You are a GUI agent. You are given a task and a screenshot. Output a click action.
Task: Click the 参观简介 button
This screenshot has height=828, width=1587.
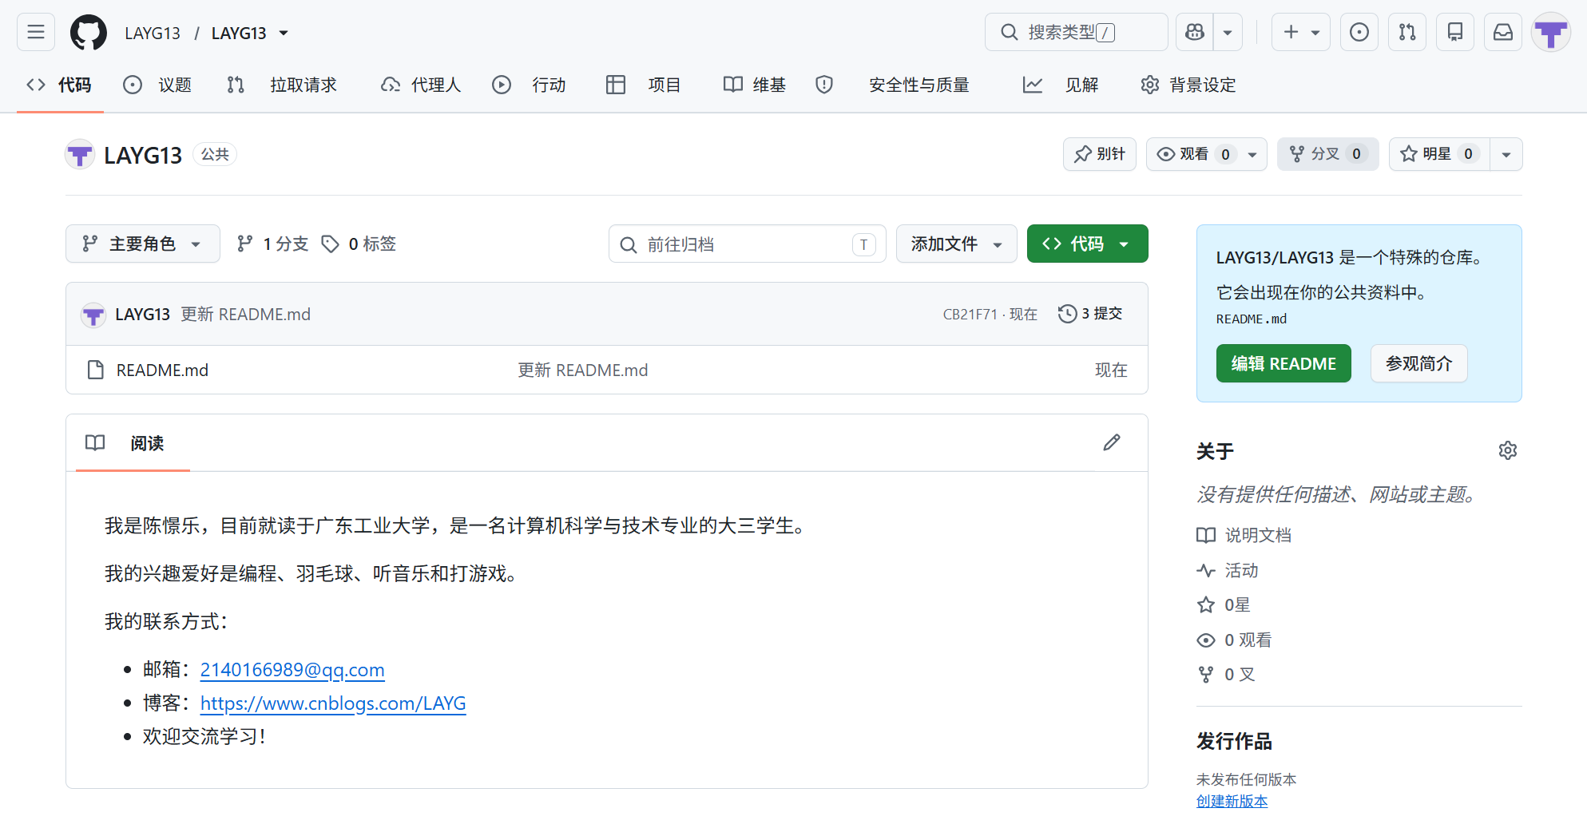(x=1419, y=363)
